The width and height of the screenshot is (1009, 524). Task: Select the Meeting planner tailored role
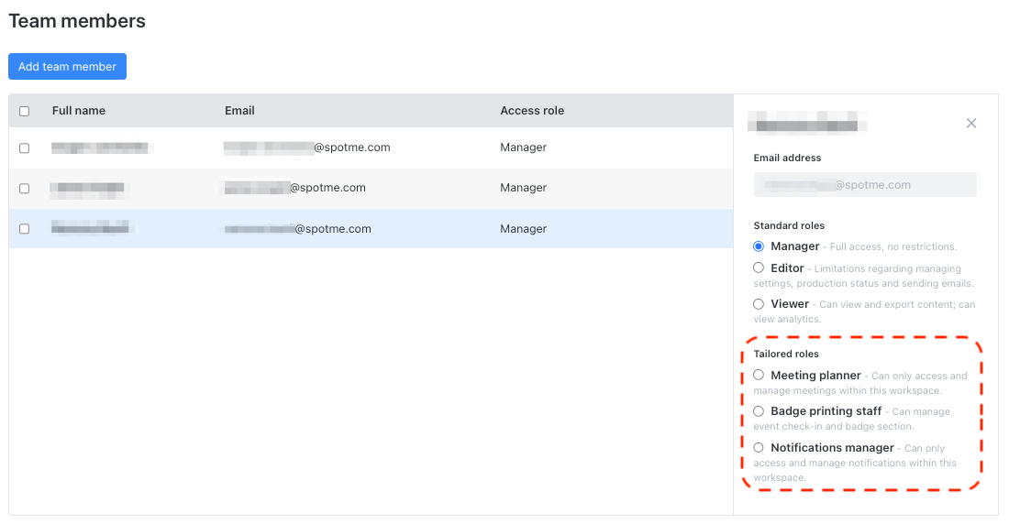tap(759, 375)
